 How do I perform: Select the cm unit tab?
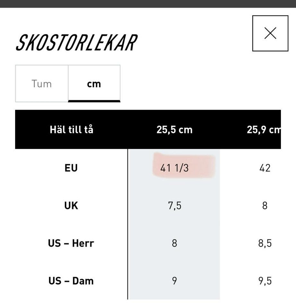click(94, 84)
